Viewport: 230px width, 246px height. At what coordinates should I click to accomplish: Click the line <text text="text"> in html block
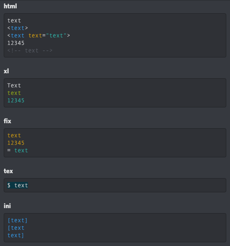39,35
